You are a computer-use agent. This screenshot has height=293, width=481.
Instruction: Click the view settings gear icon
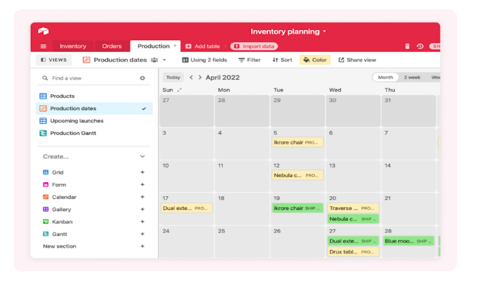(142, 78)
